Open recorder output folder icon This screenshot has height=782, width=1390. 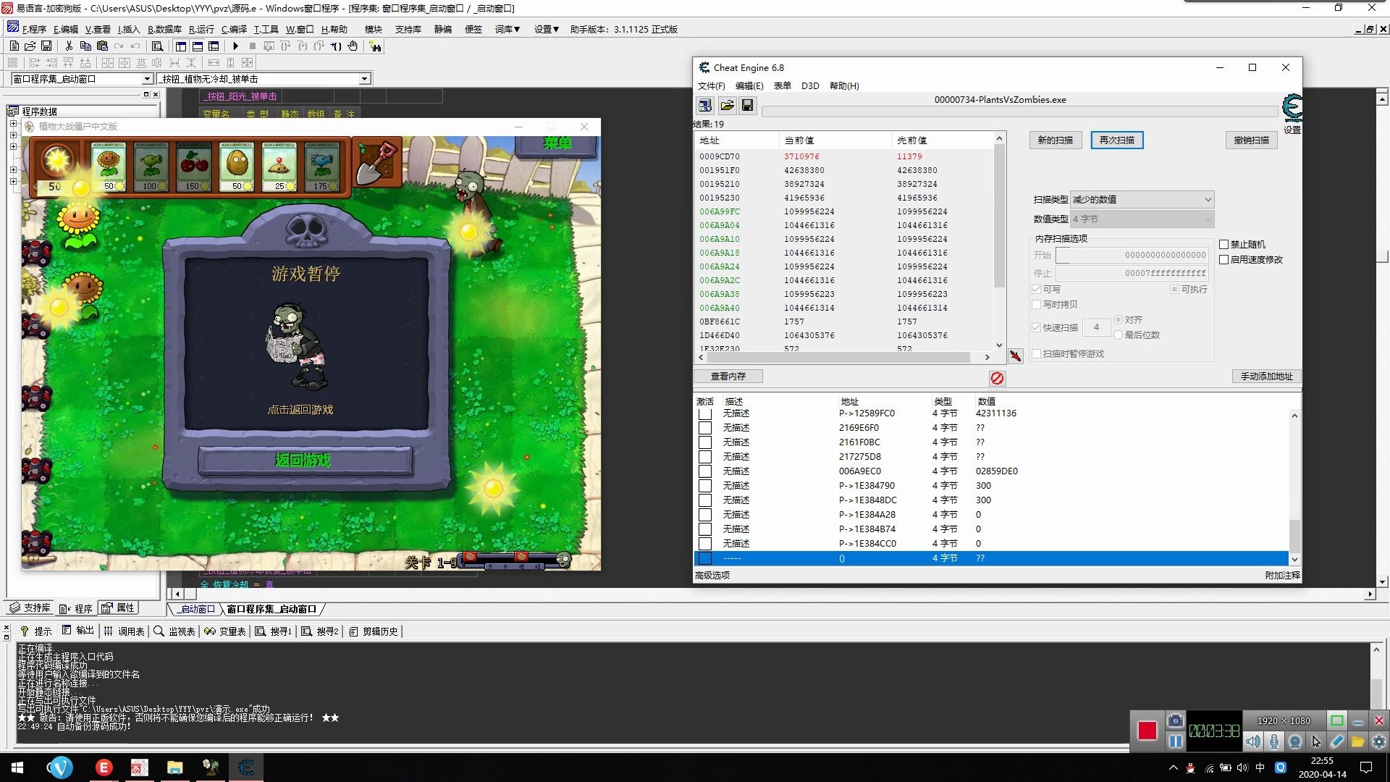click(x=1357, y=741)
